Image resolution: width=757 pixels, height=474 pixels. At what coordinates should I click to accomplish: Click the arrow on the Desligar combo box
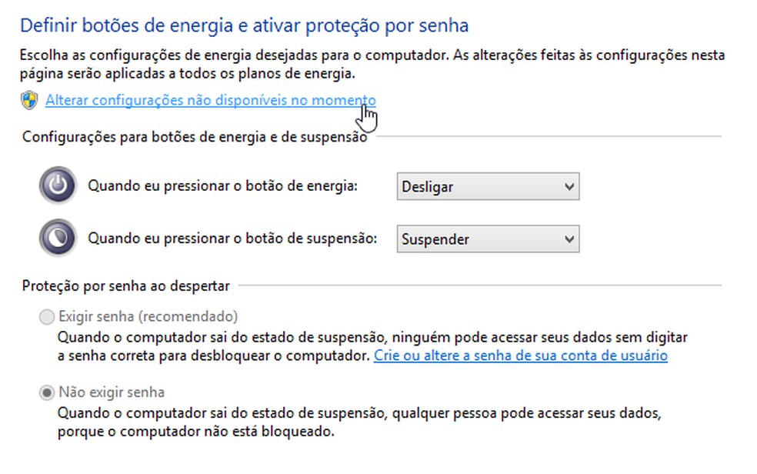tap(569, 186)
